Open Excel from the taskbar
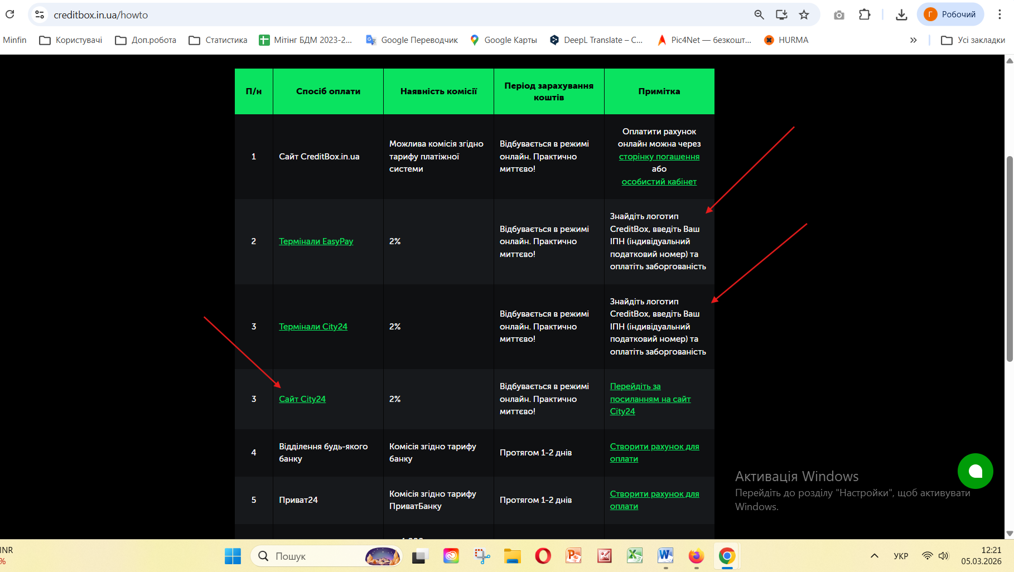 (635, 556)
